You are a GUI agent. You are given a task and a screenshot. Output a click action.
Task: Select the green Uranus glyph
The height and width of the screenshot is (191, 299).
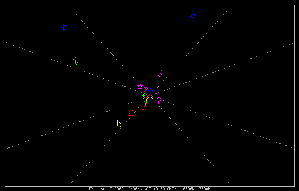tap(75, 61)
